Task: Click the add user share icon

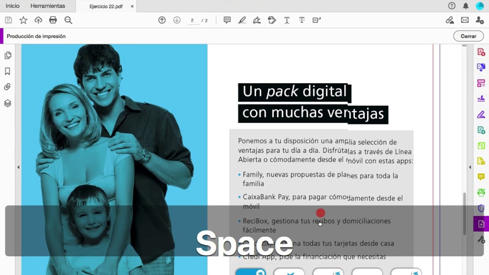Action: pos(480,20)
